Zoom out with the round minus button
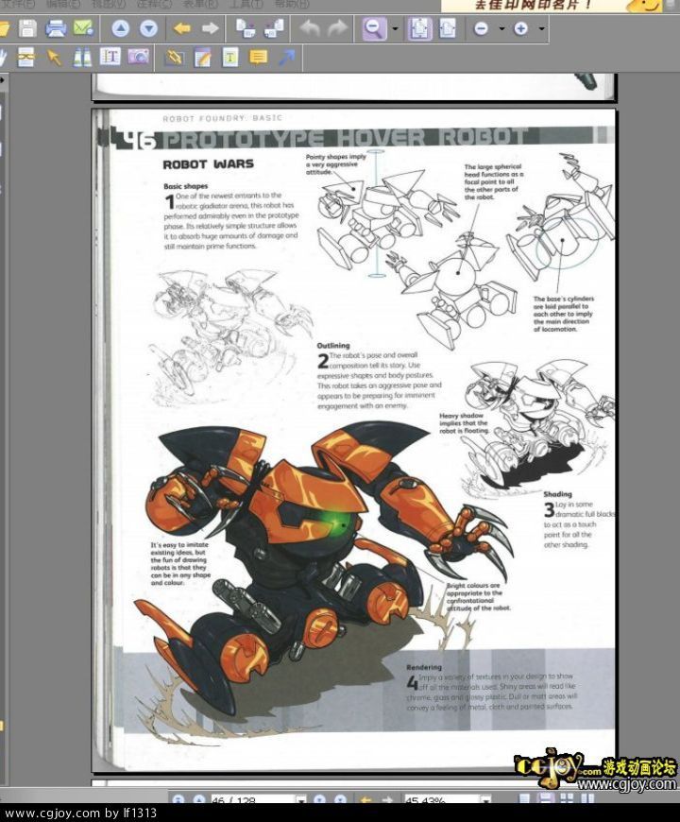The width and height of the screenshot is (680, 822). click(481, 29)
